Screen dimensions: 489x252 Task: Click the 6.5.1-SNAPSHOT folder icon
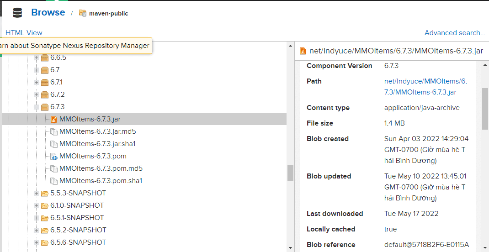(x=45, y=218)
